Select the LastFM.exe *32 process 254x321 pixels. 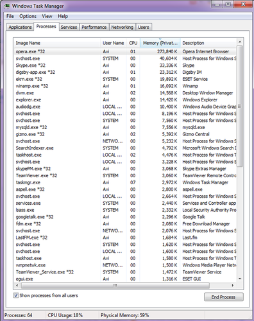coord(125,238)
